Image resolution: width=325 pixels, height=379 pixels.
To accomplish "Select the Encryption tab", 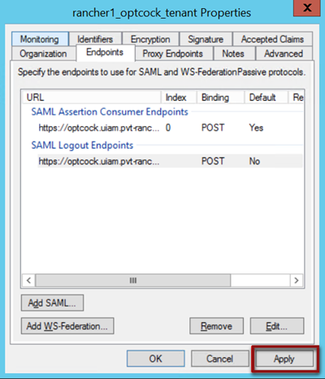I will (x=150, y=39).
